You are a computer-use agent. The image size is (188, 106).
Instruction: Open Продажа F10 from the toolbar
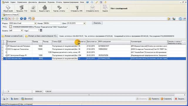(x=22, y=9)
